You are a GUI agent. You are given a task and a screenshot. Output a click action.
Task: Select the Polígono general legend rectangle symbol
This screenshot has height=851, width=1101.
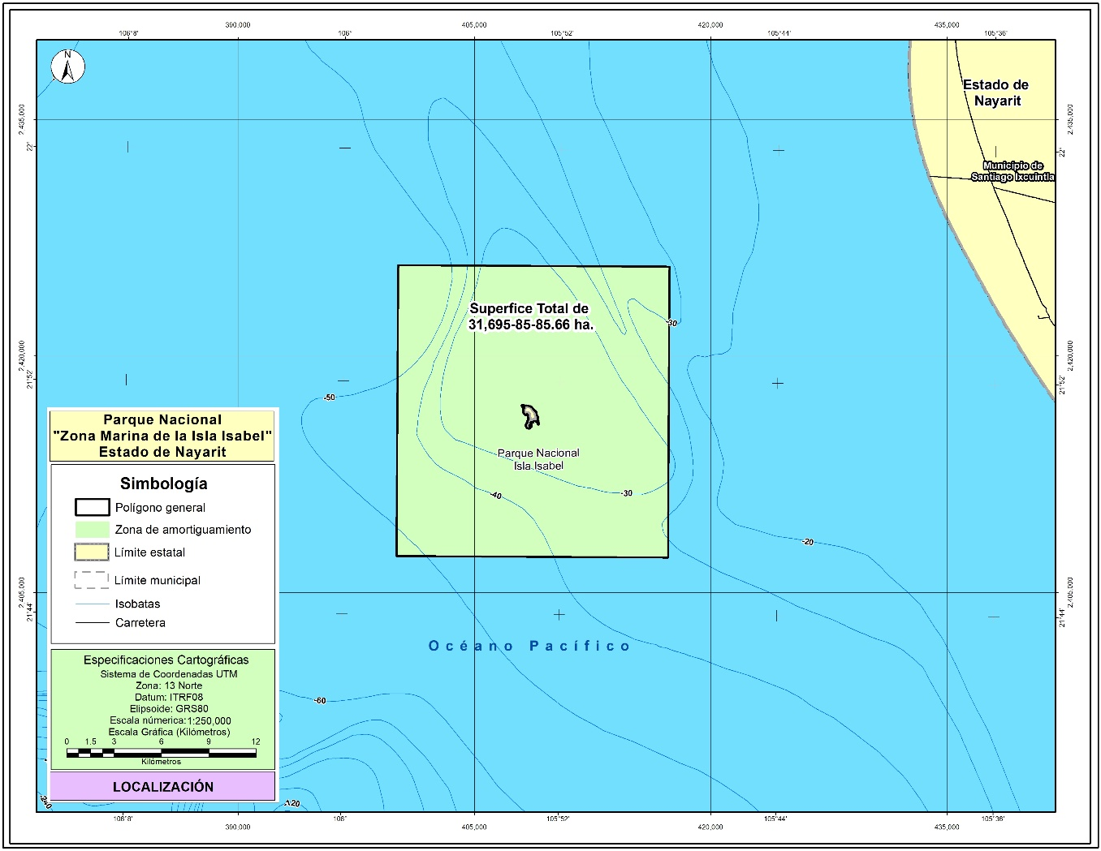coord(92,507)
